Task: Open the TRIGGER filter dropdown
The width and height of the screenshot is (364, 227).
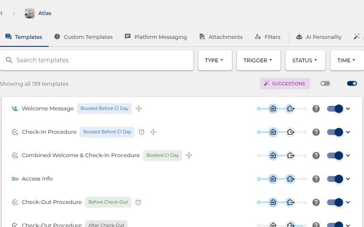Action: [x=259, y=60]
